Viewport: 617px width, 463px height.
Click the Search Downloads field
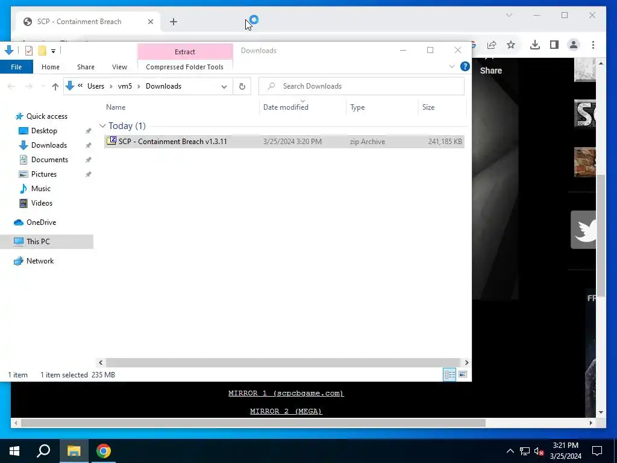(x=362, y=86)
